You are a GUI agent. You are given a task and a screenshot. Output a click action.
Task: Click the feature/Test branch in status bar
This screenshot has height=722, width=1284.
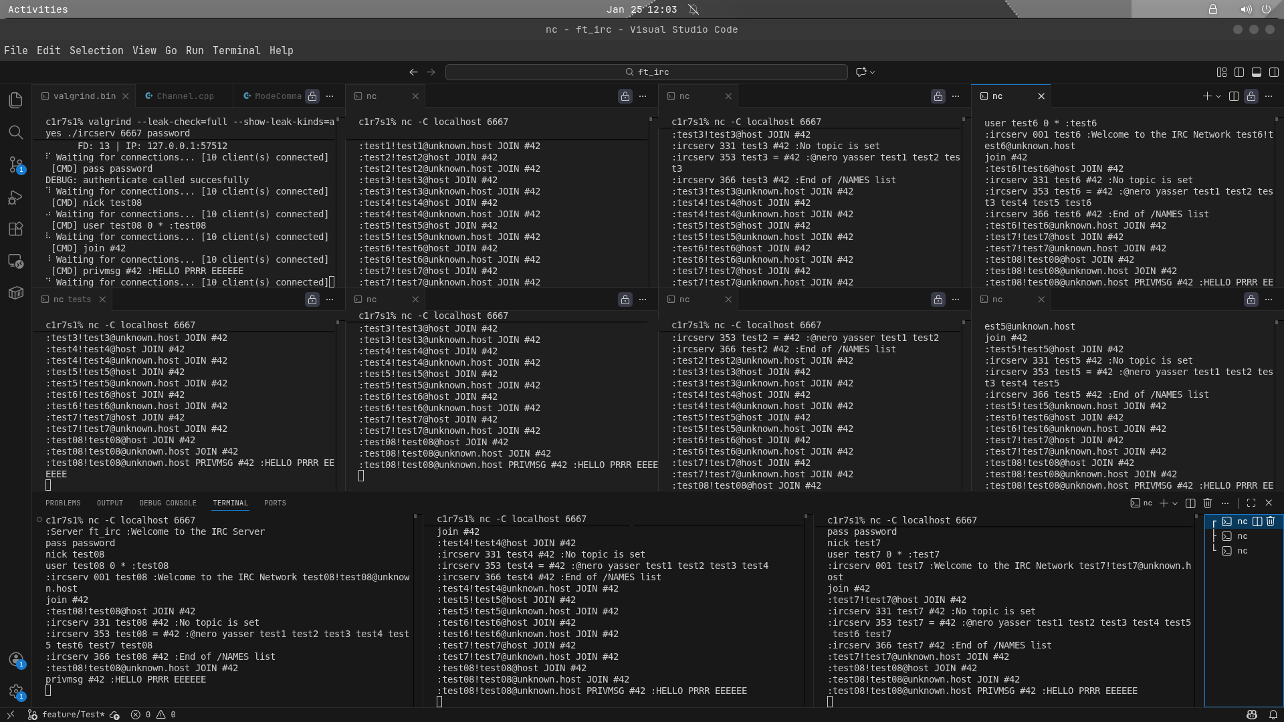click(x=67, y=715)
